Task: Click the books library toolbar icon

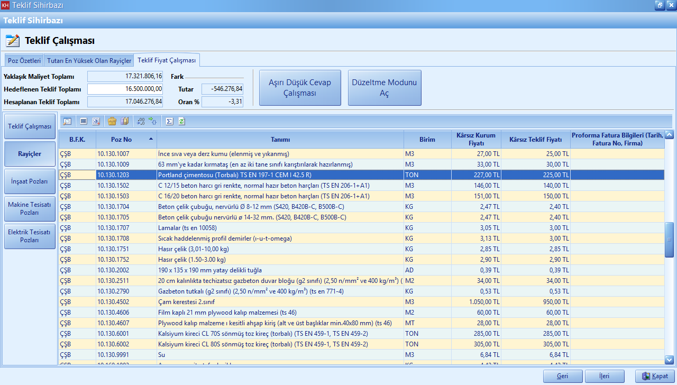Action: point(125,121)
